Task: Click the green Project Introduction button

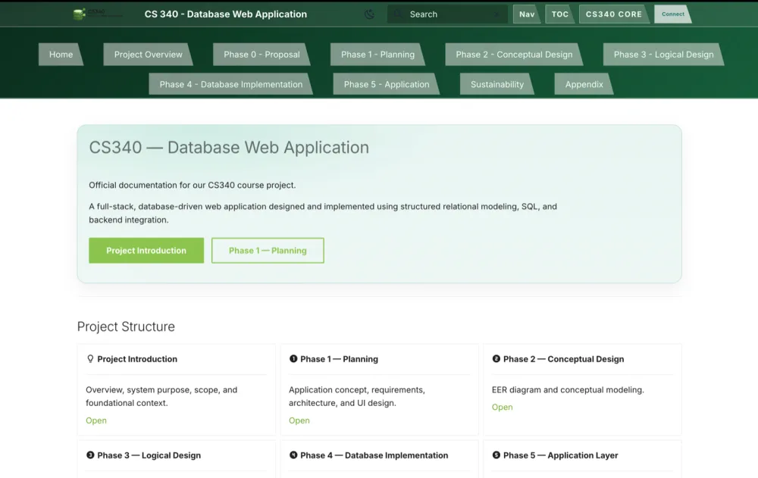Action: pyautogui.click(x=146, y=250)
